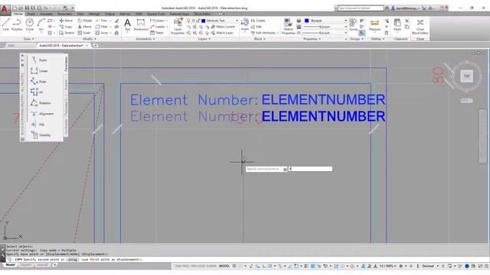Click the Match Properties button

tap(288, 26)
